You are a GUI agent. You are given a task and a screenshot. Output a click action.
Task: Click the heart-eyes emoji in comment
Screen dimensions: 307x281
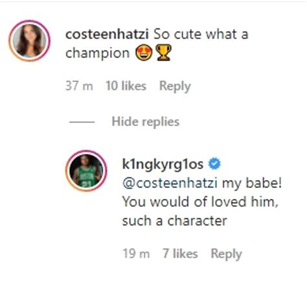[x=144, y=52]
